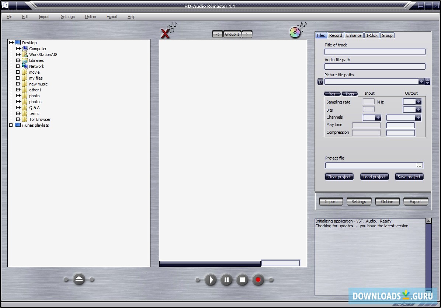Click the playback progress bar
Image resolution: width=441 pixels, height=308 pixels.
[x=210, y=263]
